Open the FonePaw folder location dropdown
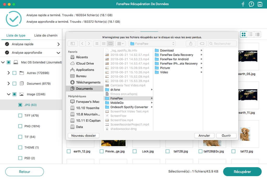 [152, 44]
